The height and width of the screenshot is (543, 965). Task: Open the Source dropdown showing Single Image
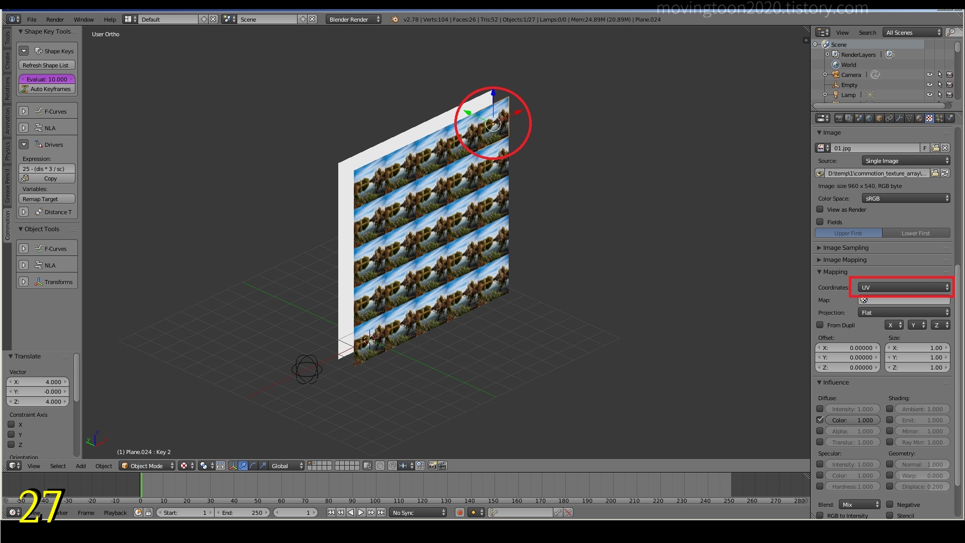(x=906, y=160)
